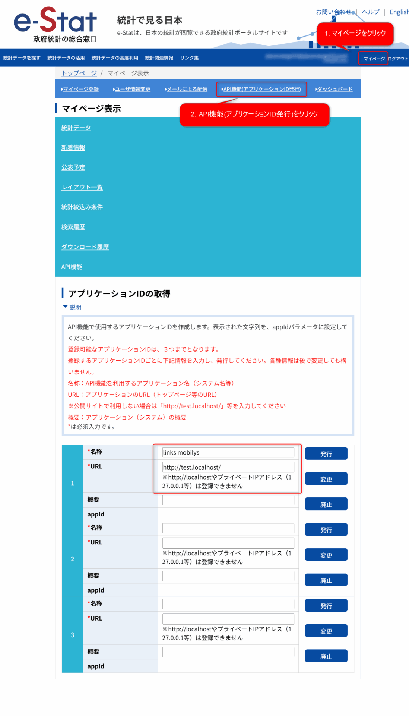The image size is (409, 716).
Task: Click URL field for application 3
Action: (x=228, y=619)
